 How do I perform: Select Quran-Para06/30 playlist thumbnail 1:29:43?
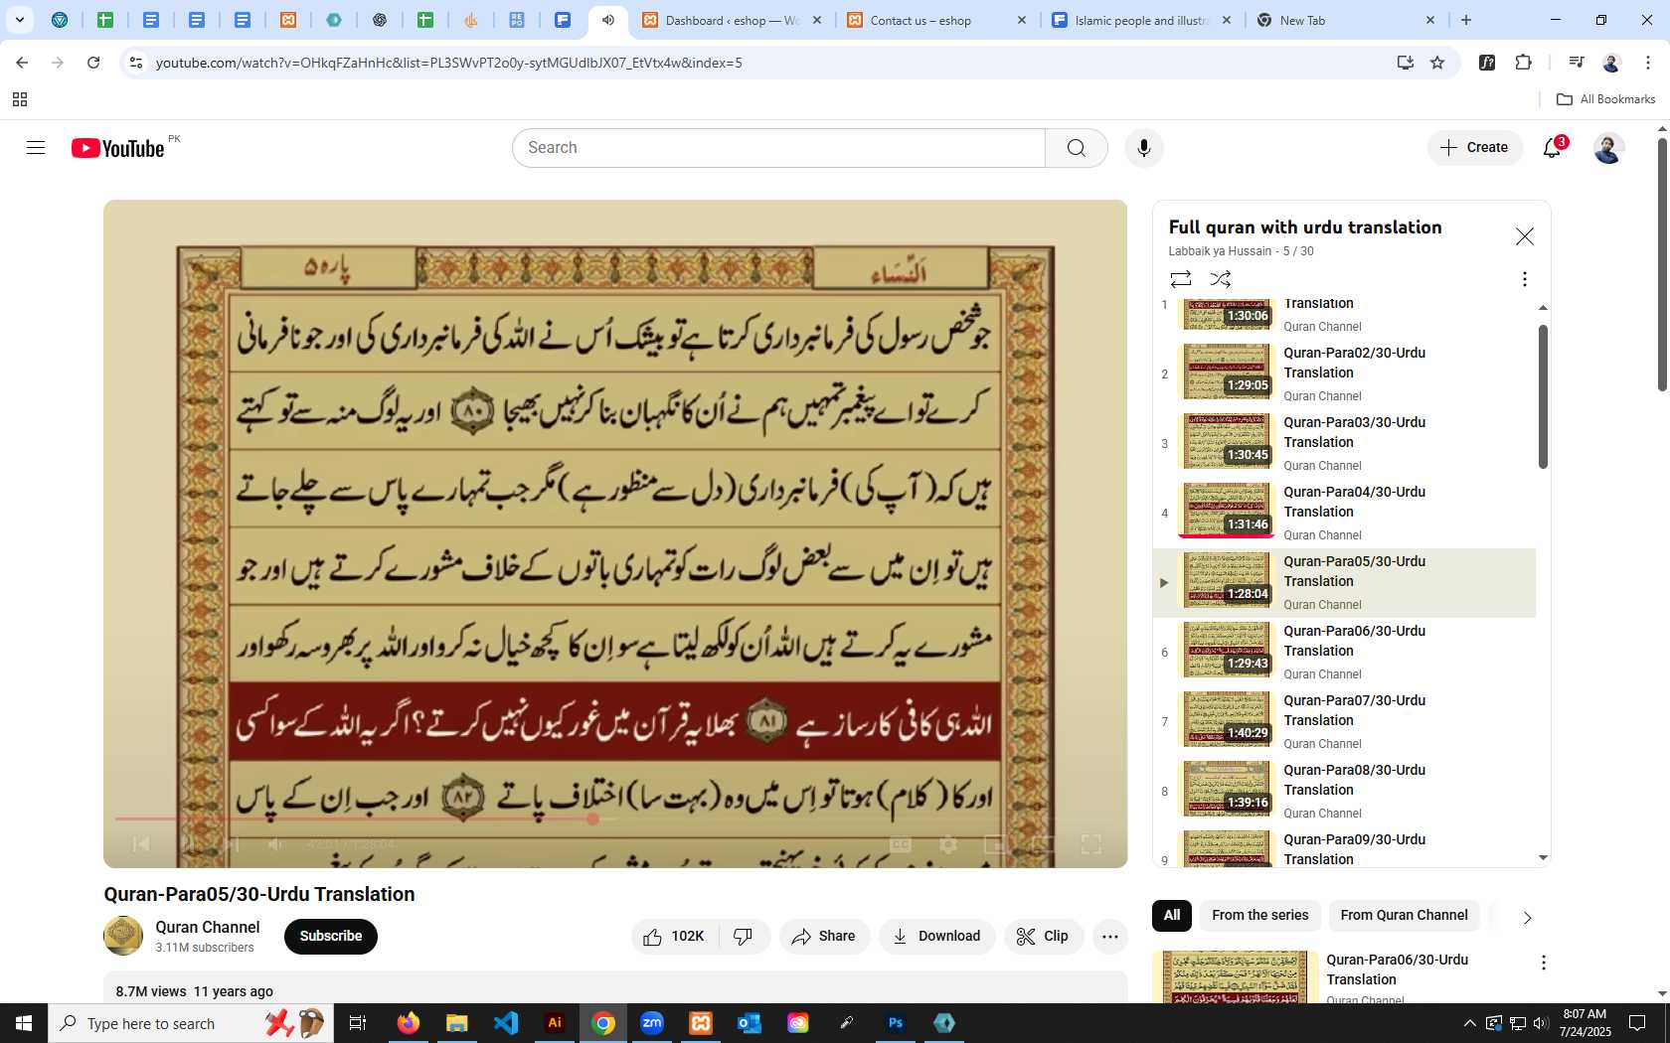1227,650
